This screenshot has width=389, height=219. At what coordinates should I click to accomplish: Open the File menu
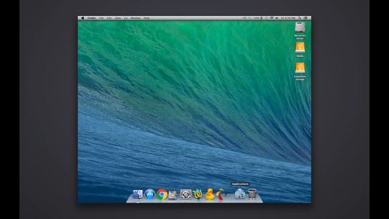[102, 18]
